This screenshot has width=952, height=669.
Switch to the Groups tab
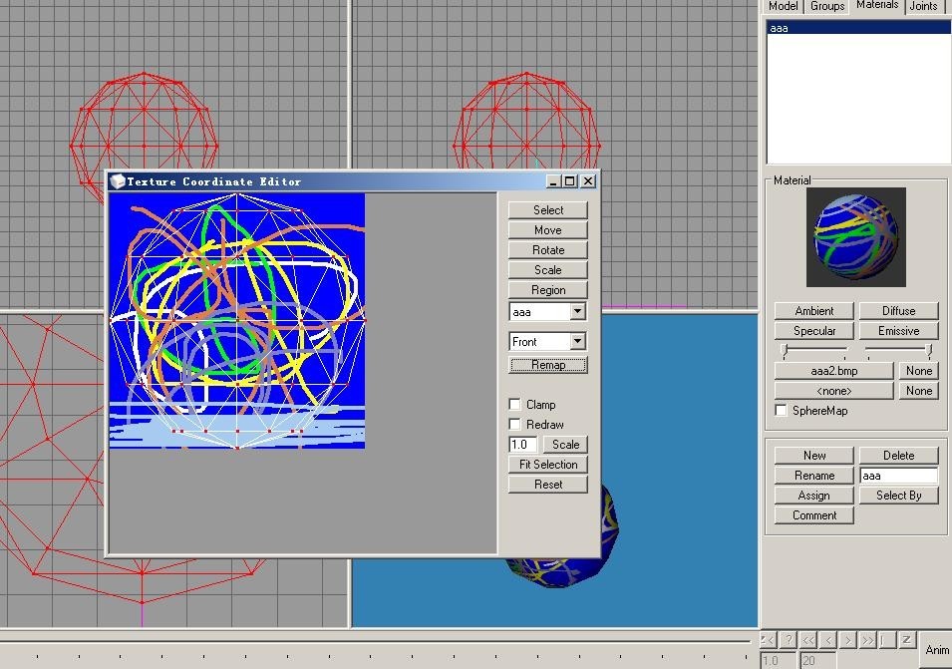click(827, 6)
